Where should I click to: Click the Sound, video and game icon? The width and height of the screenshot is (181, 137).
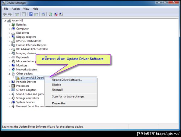13,94
